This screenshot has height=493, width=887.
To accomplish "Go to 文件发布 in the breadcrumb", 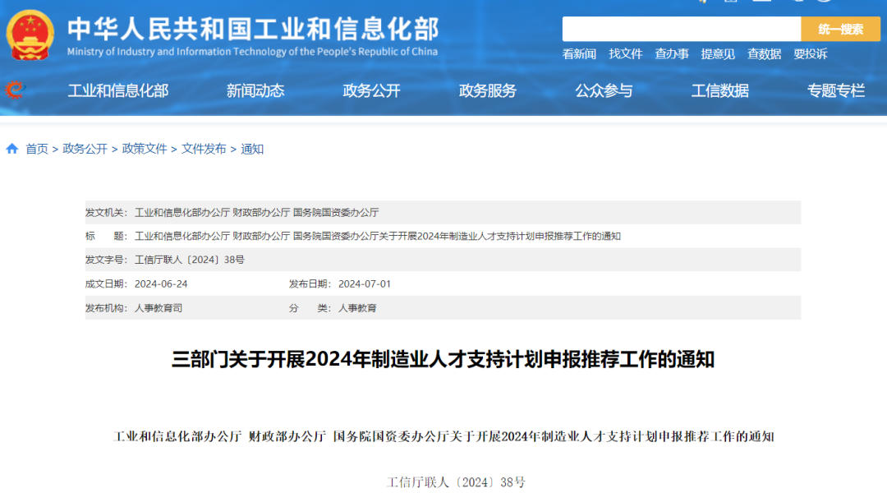I will [x=204, y=149].
